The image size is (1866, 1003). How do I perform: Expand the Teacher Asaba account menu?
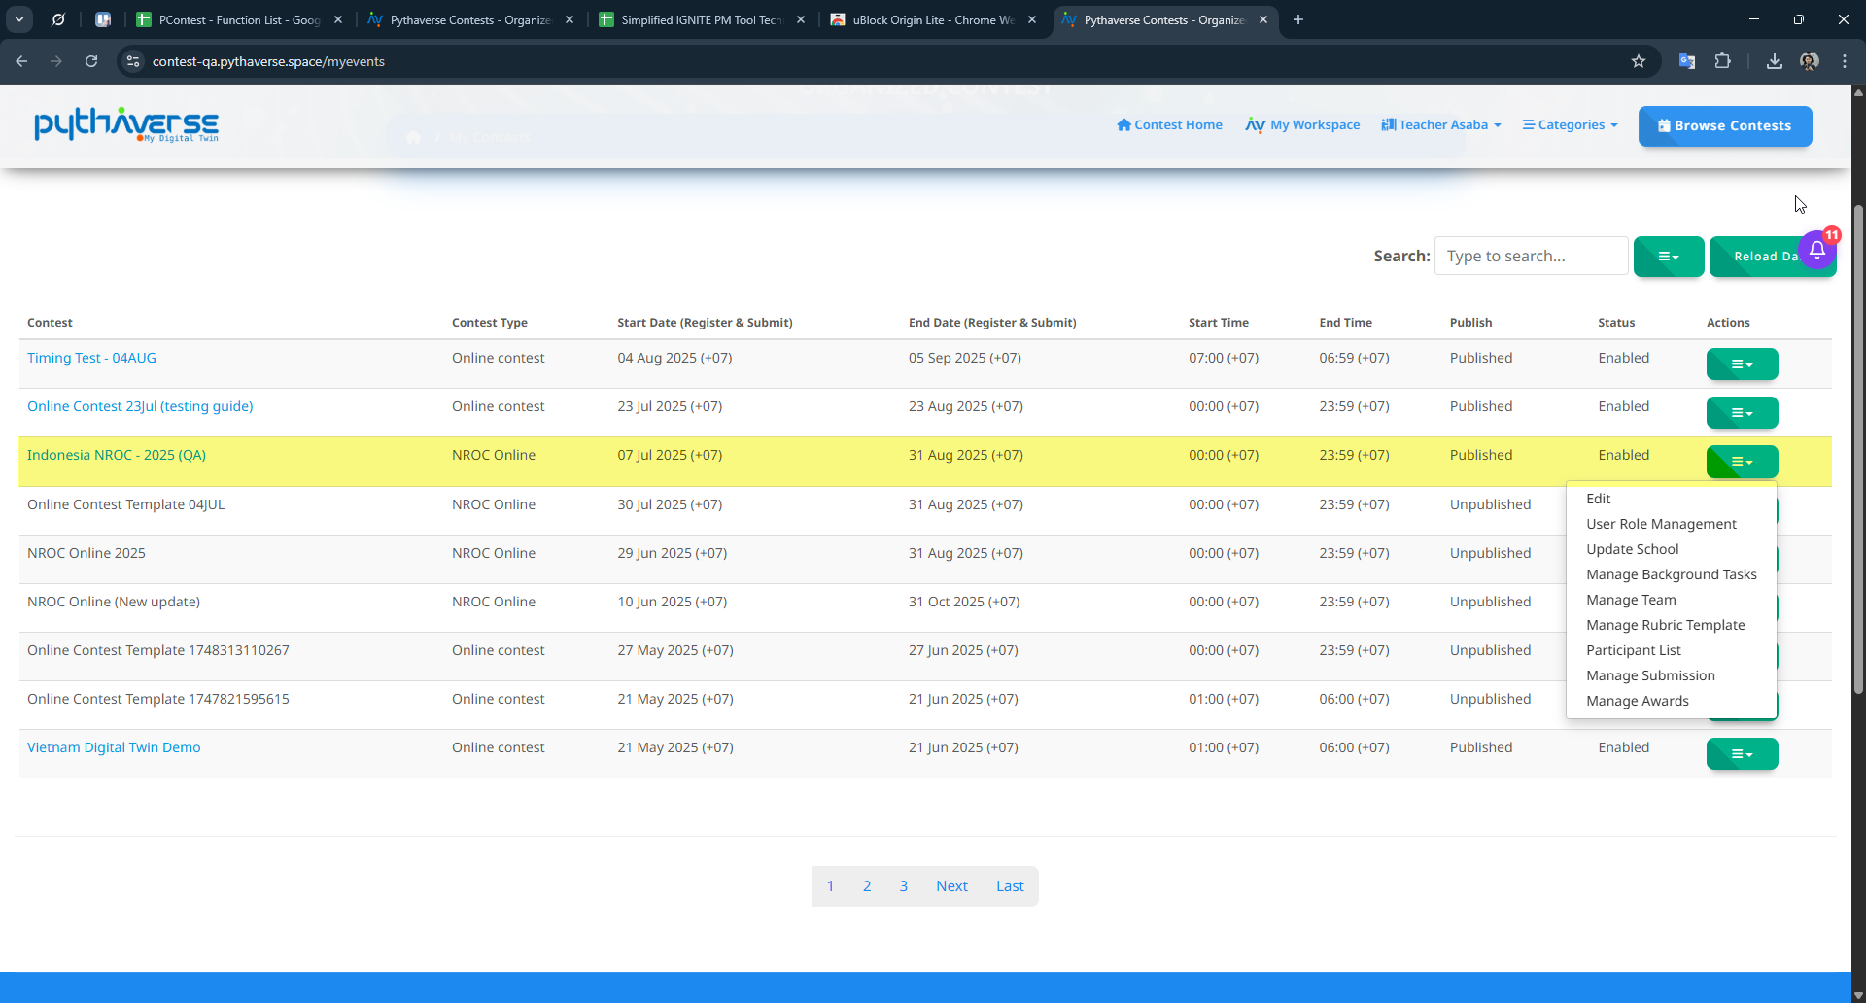(x=1441, y=124)
